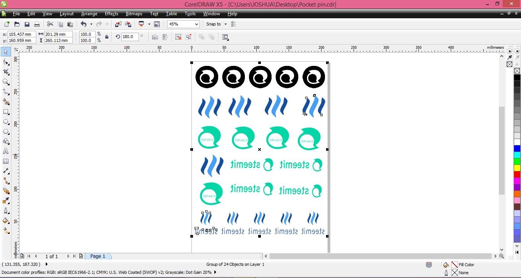Print the document
This screenshot has height=278, width=521.
coord(37,24)
